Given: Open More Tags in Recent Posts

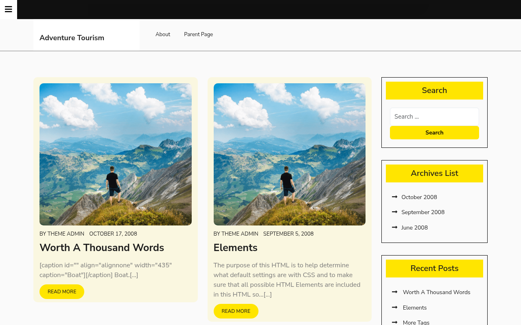Looking at the screenshot, I should click(416, 323).
